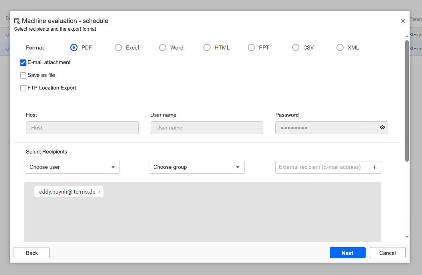Screen dimensions: 422x275
Task: Select the PDF format option
Action: tap(74, 47)
